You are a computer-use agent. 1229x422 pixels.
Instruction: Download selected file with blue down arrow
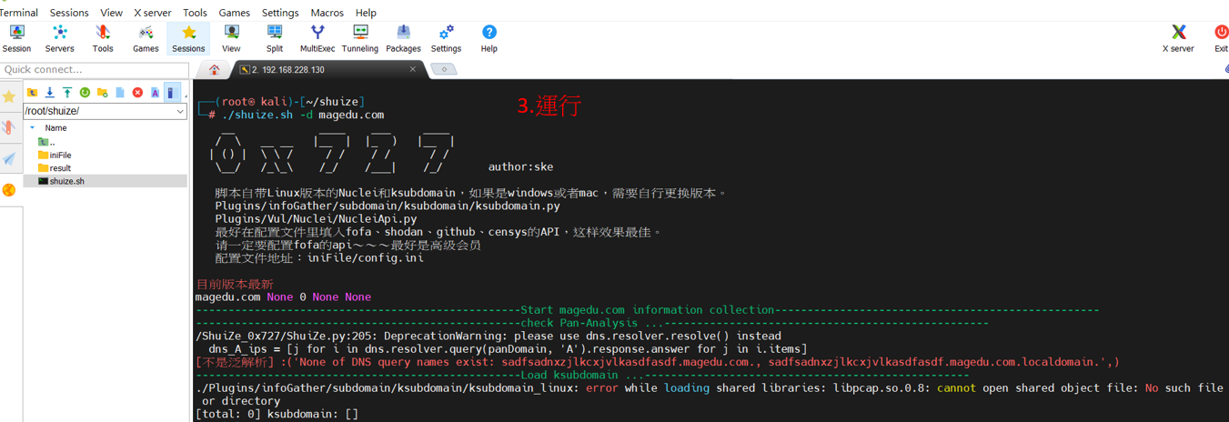(x=49, y=93)
